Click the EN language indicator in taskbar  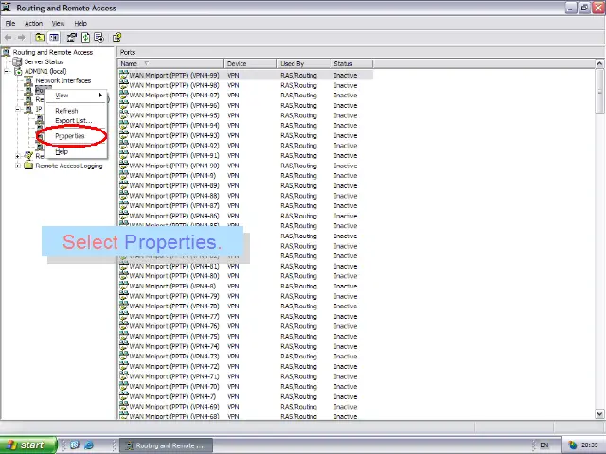pyautogui.click(x=544, y=445)
